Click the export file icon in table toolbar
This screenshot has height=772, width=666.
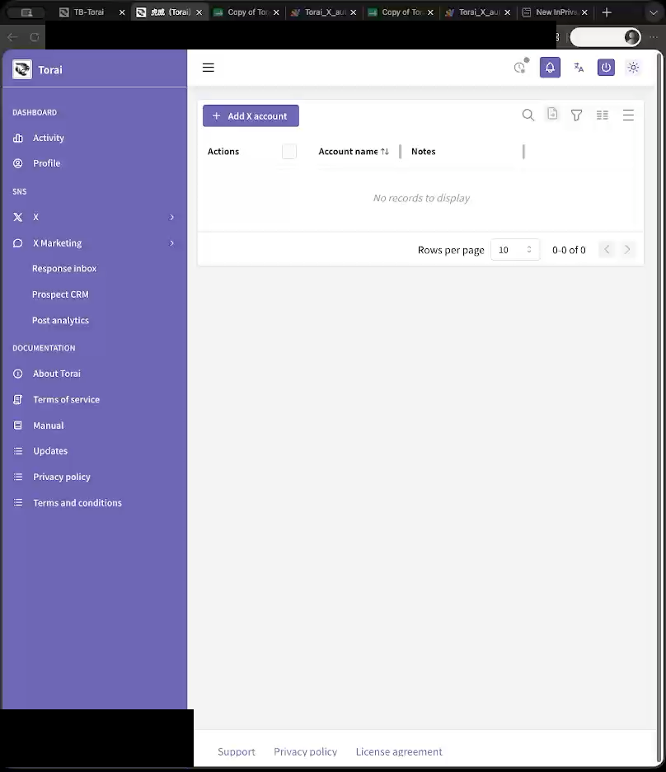point(552,114)
